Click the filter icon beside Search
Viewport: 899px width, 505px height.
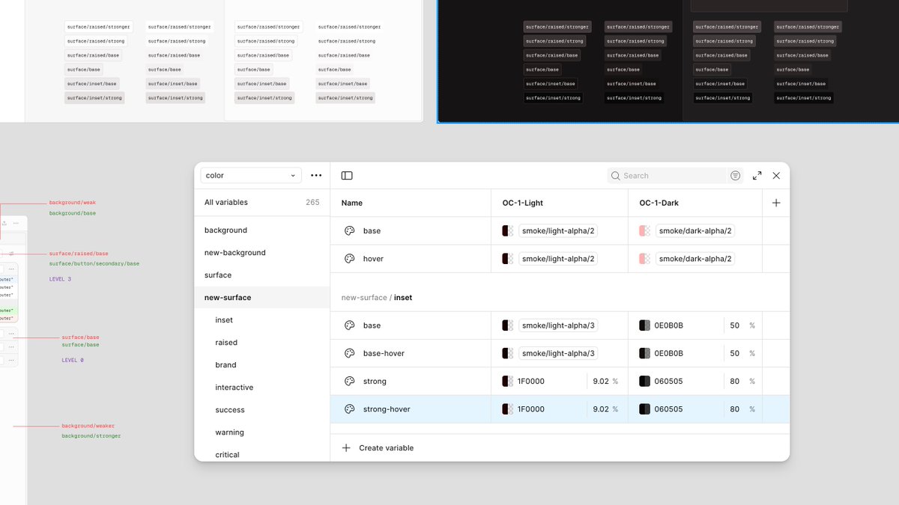[x=736, y=175]
